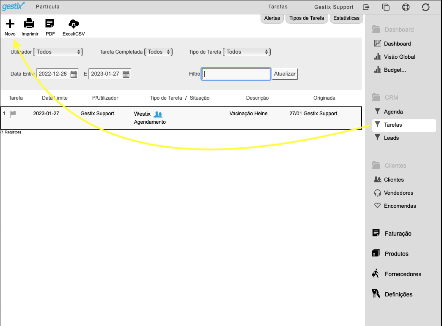Click the Situação column header
Screen dimensions: 442x326
pyautogui.click(x=200, y=98)
